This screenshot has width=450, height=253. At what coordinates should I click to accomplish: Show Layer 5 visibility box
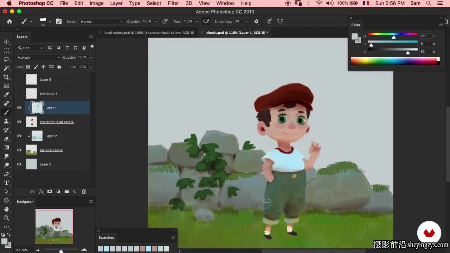[19, 80]
